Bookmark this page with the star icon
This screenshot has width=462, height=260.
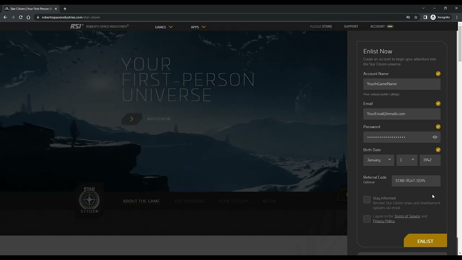416,17
